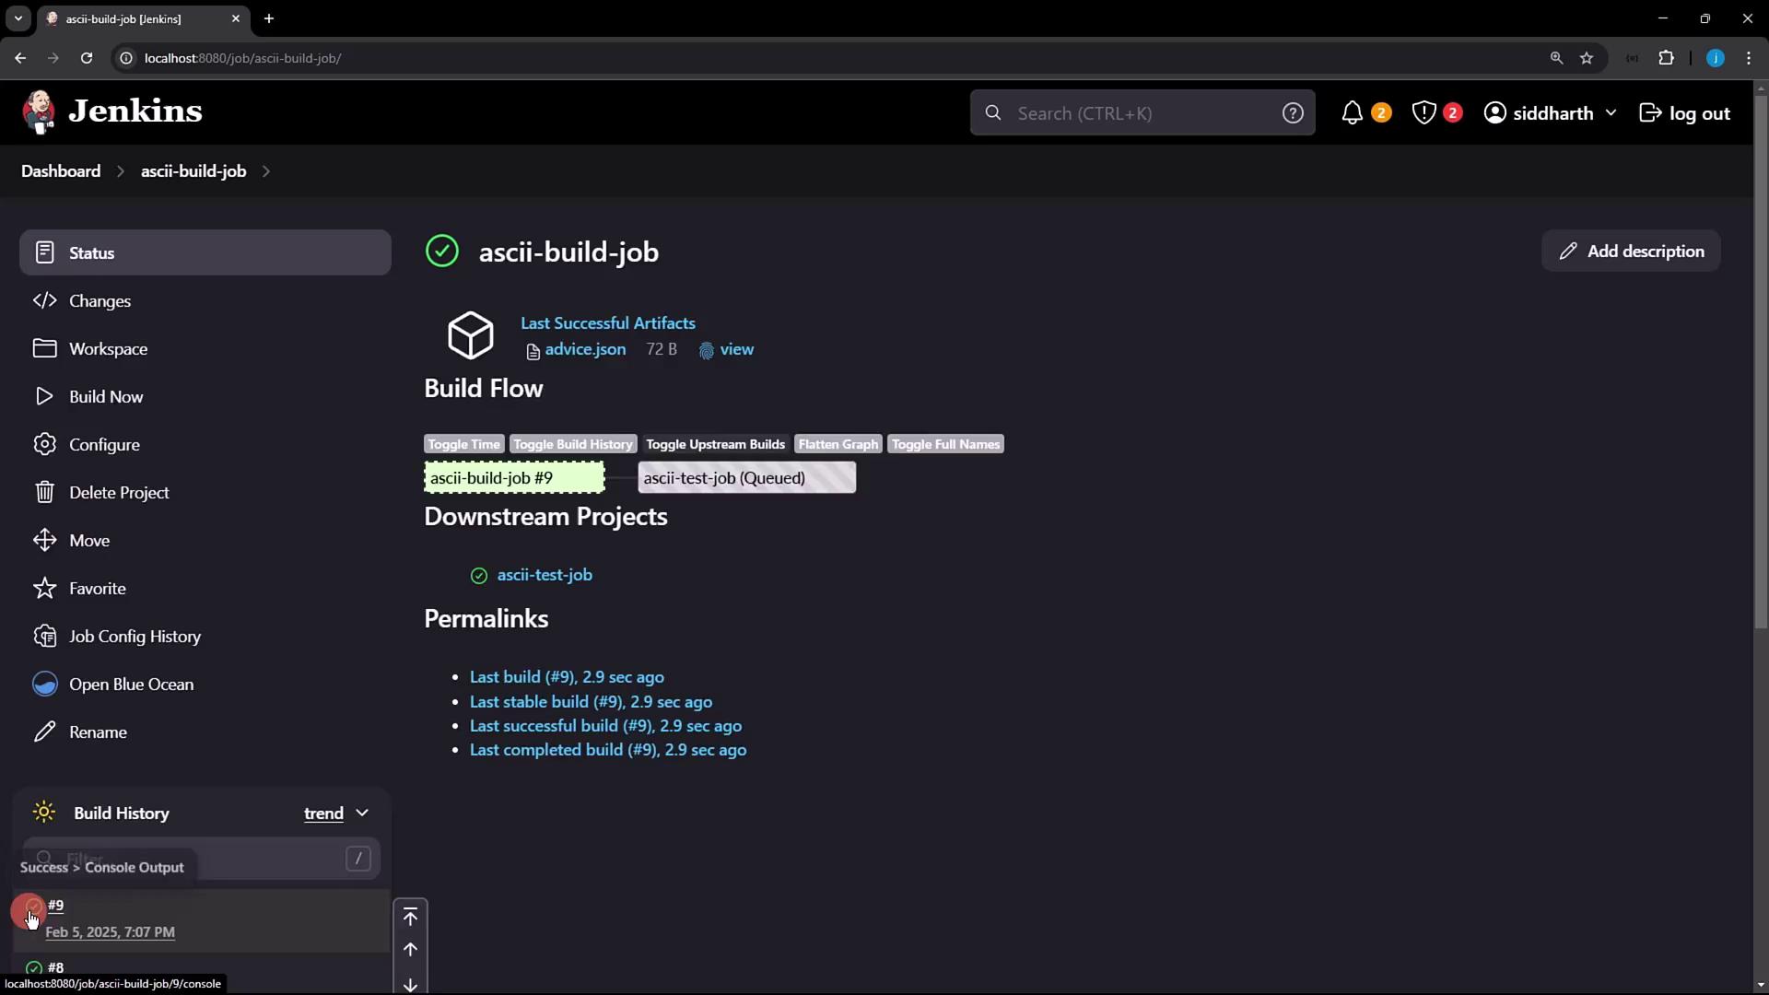The width and height of the screenshot is (1769, 995).
Task: Open Blue Ocean from the sidebar
Action: pyautogui.click(x=131, y=685)
